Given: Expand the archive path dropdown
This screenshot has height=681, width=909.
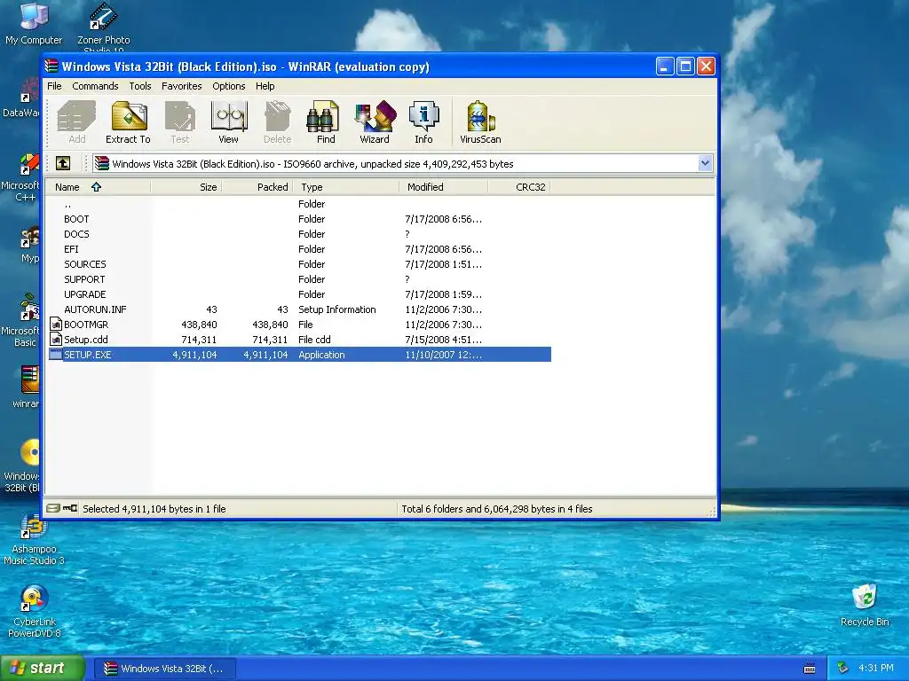Looking at the screenshot, I should pyautogui.click(x=705, y=163).
